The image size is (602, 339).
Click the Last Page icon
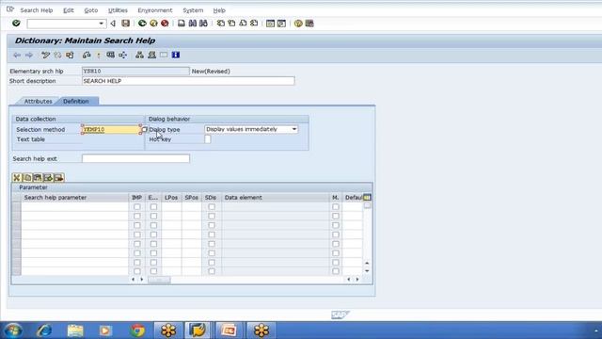coord(254,24)
